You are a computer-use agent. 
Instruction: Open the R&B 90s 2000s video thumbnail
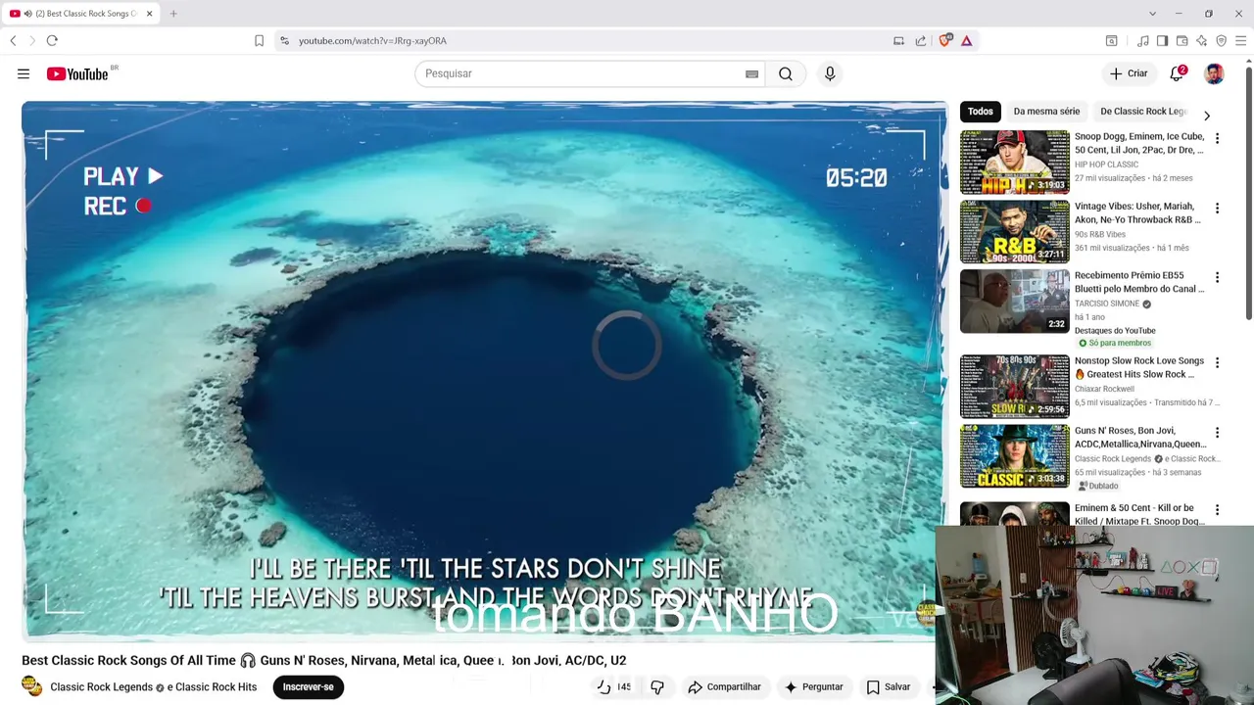(1015, 232)
